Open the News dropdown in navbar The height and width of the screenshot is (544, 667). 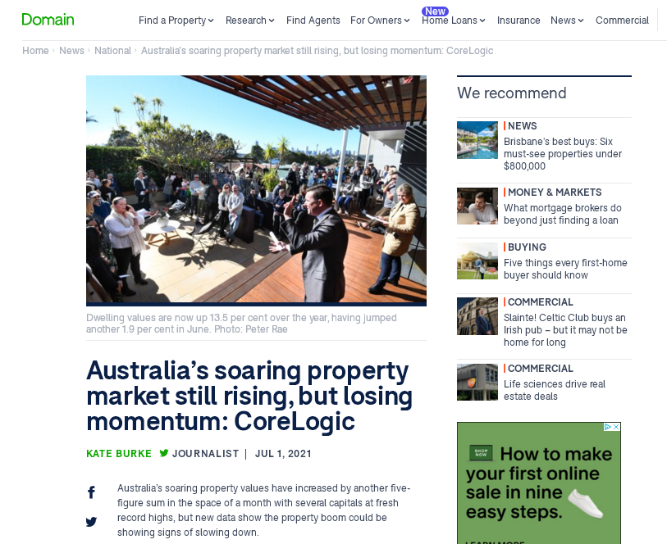(567, 20)
